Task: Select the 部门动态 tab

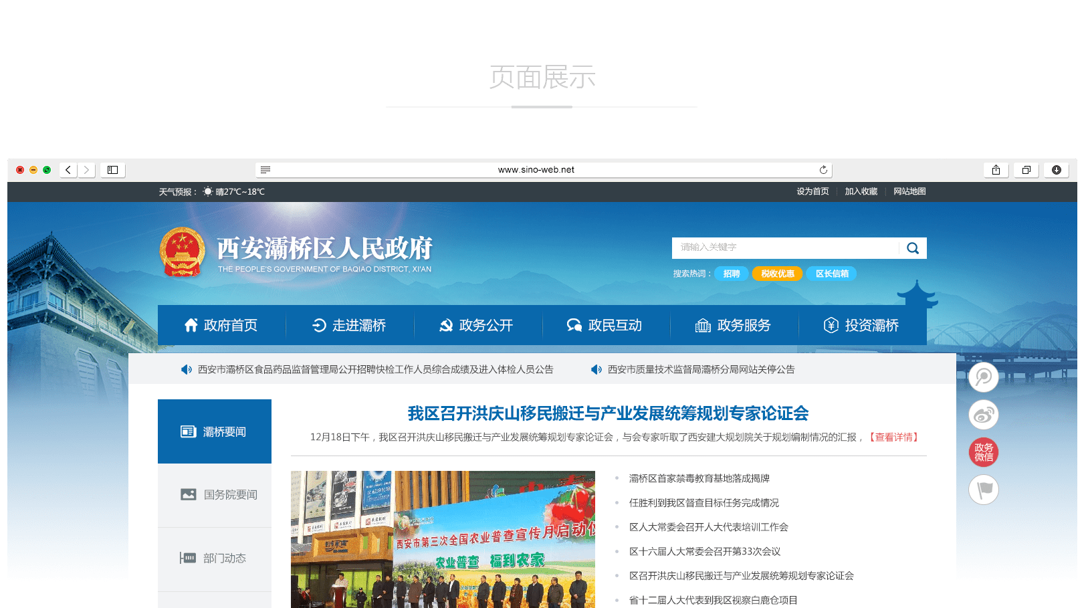Action: click(215, 558)
